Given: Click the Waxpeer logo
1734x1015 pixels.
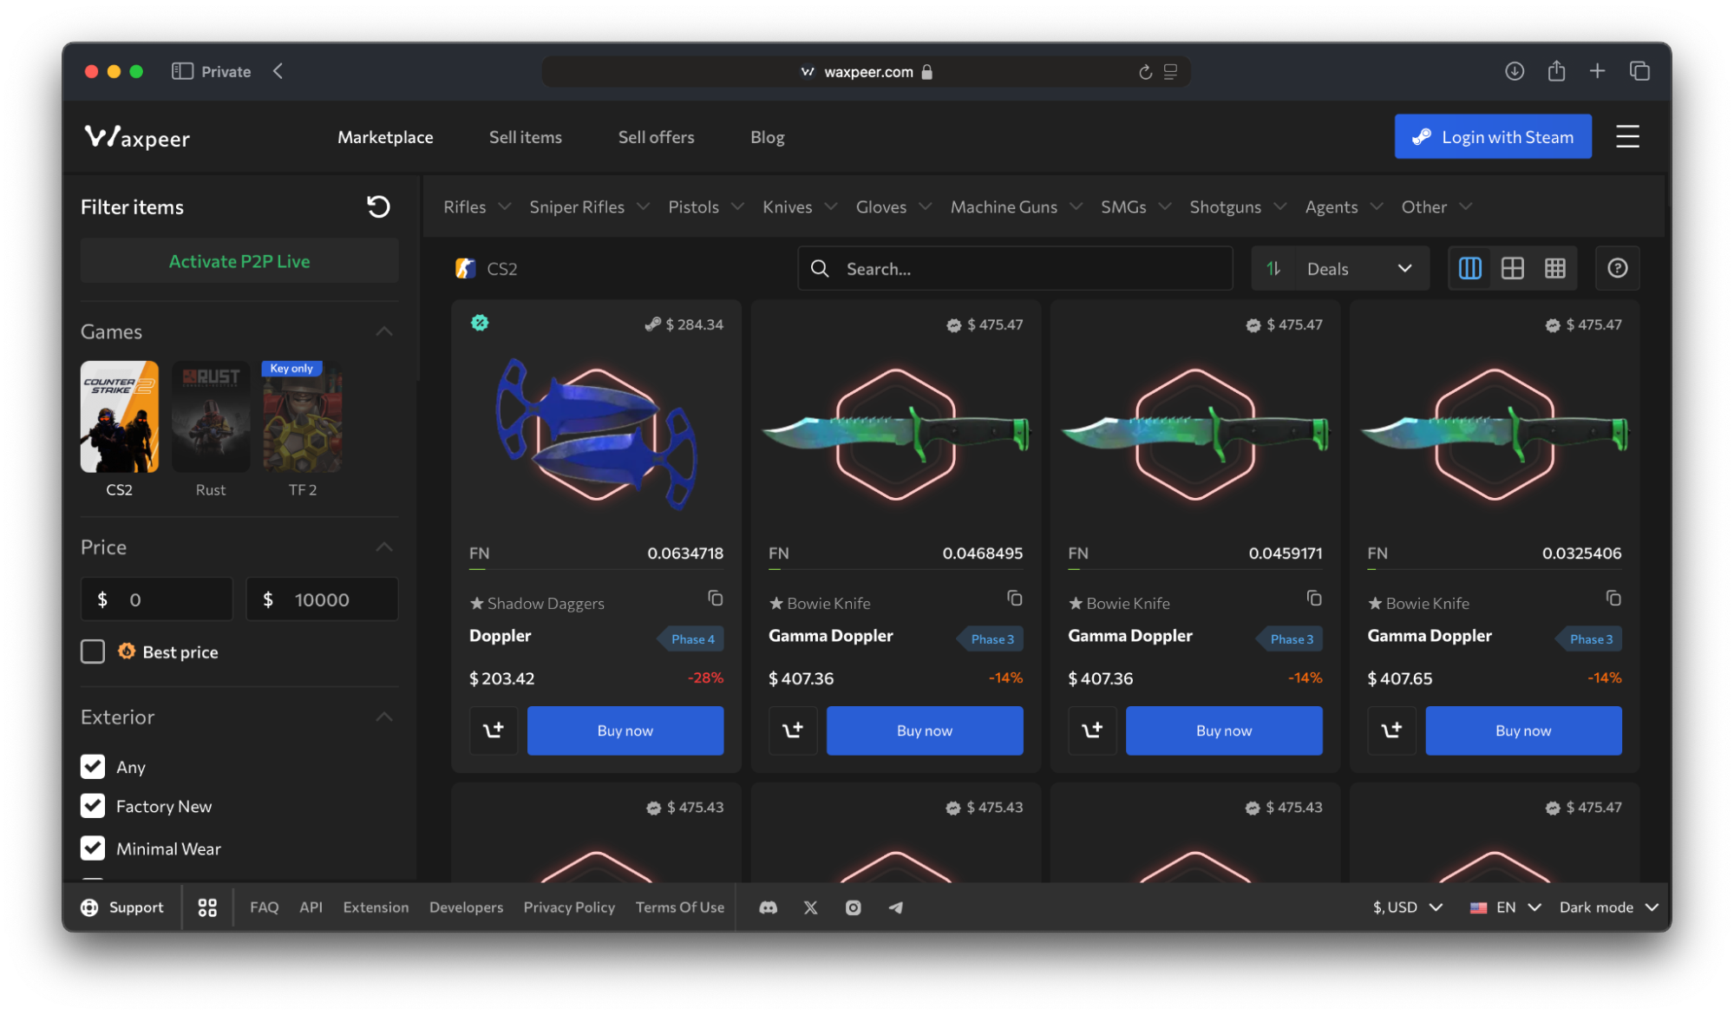Looking at the screenshot, I should click(137, 137).
